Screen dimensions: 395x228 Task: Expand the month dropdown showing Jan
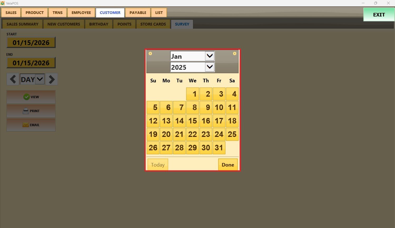click(210, 56)
